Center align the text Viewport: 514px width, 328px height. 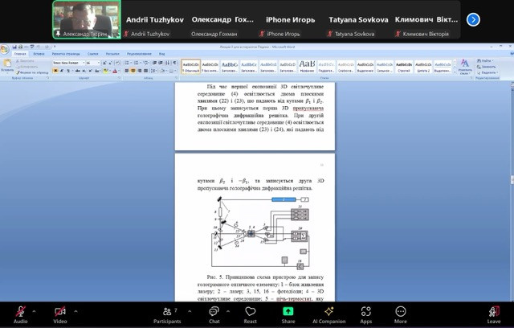point(133,71)
